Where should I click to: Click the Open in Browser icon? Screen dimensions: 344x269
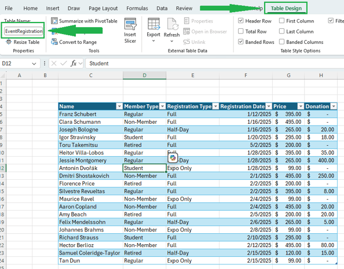click(186, 32)
